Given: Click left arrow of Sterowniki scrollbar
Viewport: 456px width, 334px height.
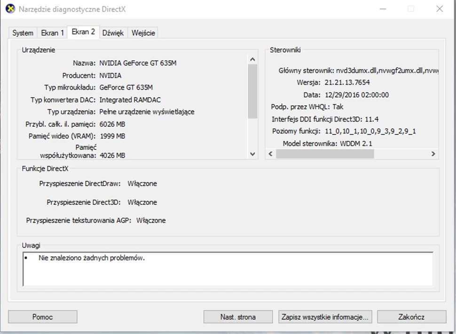Looking at the screenshot, I should 270,154.
